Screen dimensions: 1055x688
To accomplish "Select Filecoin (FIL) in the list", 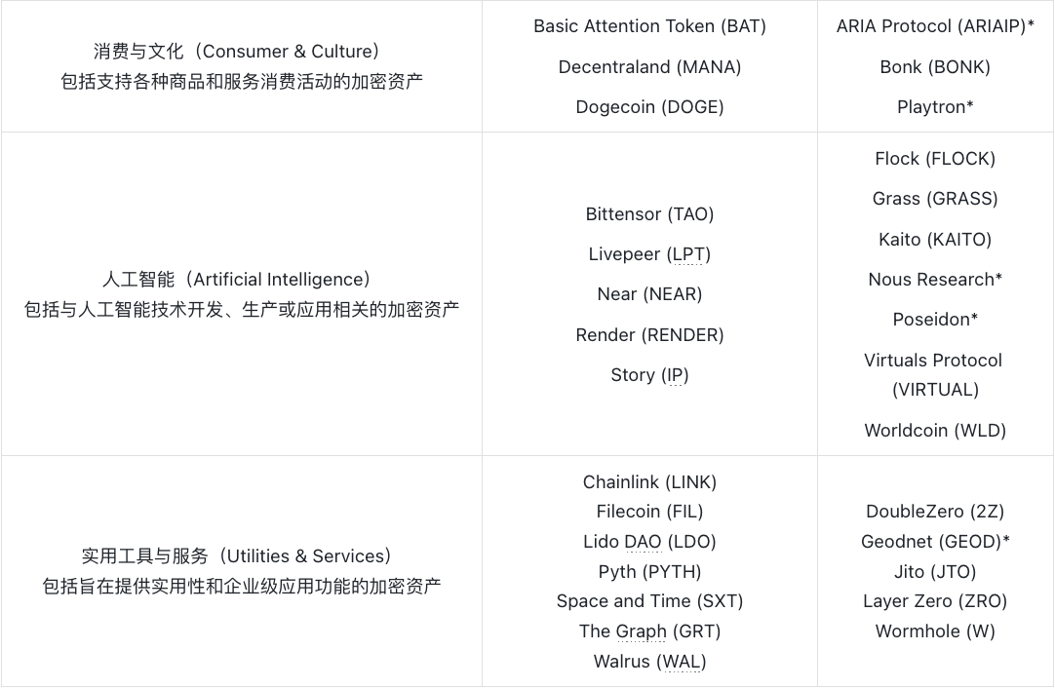I will (649, 512).
